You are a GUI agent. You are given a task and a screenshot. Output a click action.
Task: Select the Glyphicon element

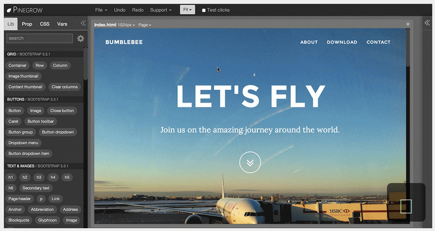tap(47, 220)
